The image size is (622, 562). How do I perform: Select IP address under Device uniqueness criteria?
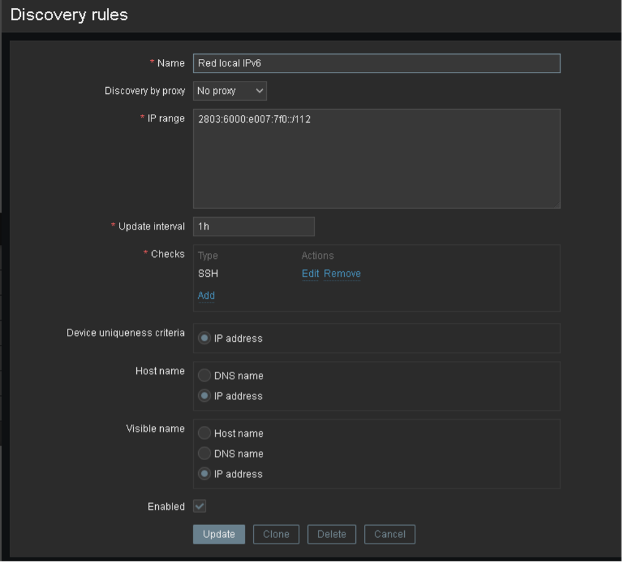pos(205,339)
